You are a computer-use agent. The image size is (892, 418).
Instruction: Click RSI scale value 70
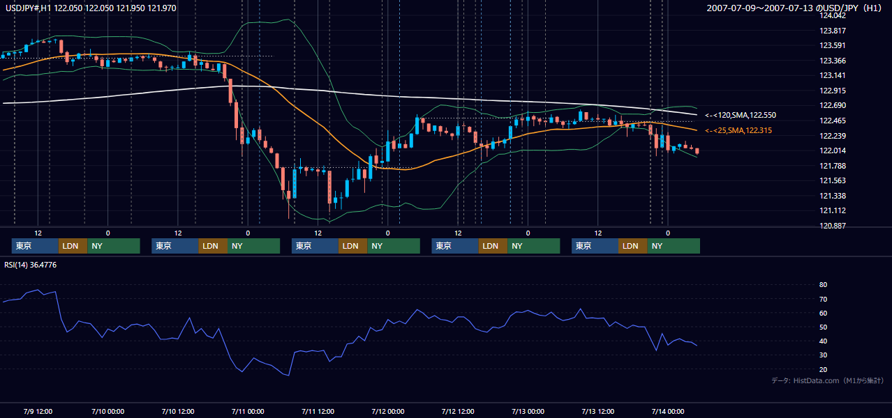823,299
